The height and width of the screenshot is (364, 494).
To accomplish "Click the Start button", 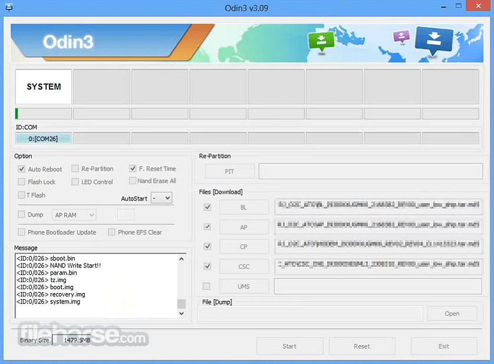I will (x=289, y=346).
